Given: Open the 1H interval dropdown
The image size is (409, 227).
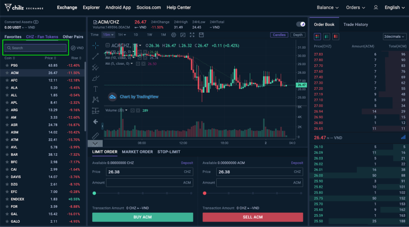Looking at the screenshot, I should pos(122,35).
